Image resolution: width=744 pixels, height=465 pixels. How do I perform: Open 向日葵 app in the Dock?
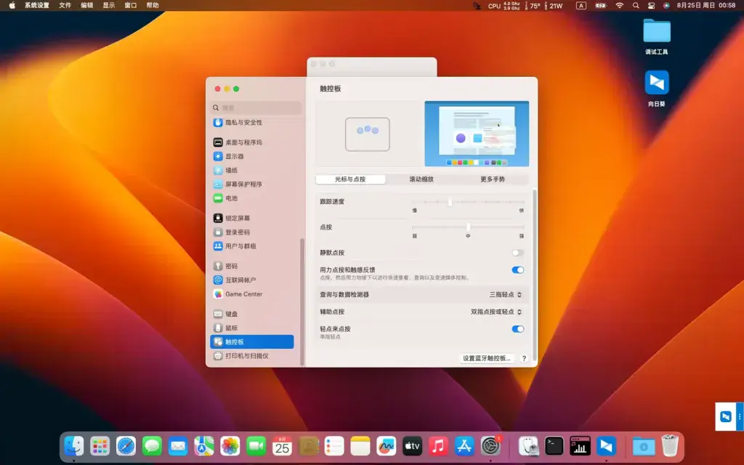point(607,446)
